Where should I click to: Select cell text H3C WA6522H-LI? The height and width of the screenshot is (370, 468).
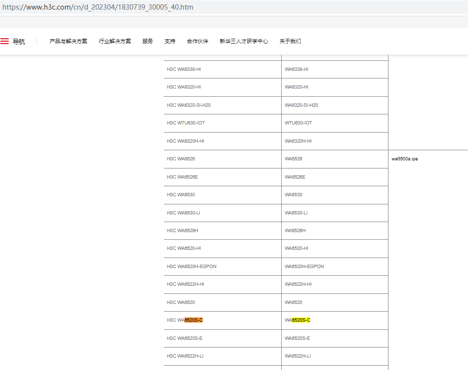(185, 356)
